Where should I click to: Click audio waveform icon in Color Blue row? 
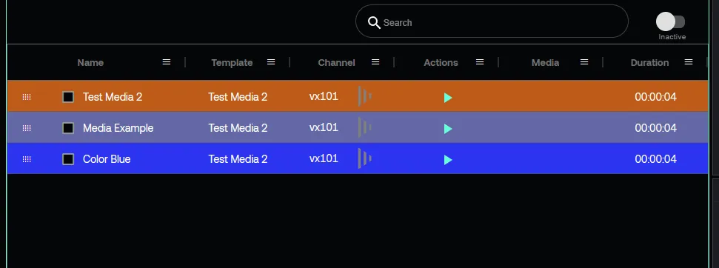[x=364, y=158]
